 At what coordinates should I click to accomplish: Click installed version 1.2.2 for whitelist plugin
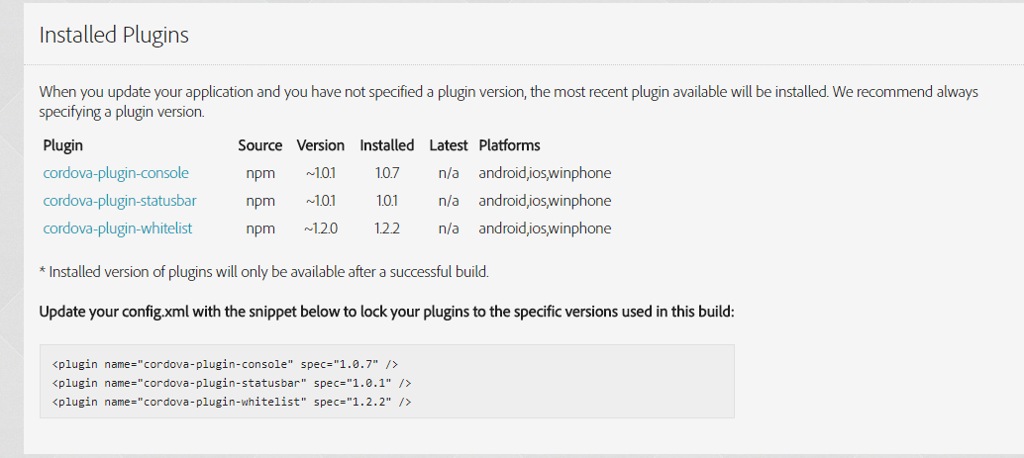pyautogui.click(x=386, y=229)
